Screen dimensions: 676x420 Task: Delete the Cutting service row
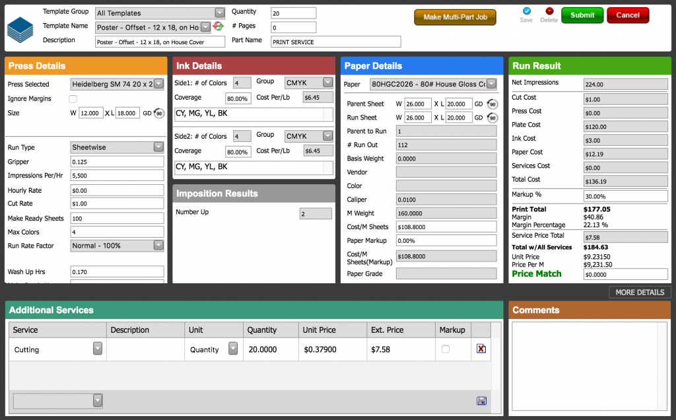tap(481, 349)
